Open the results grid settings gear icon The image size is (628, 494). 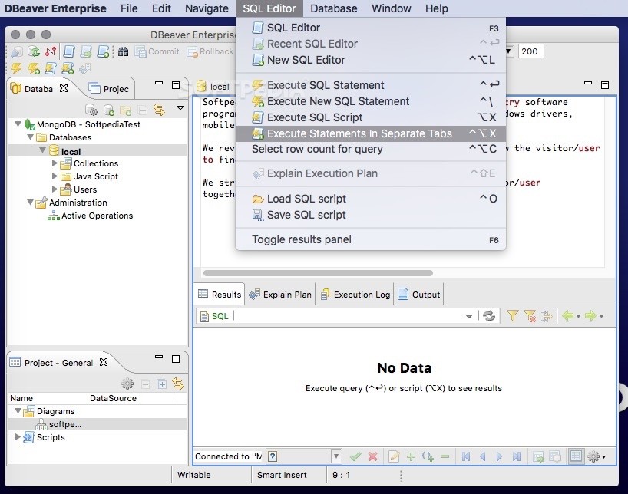pyautogui.click(x=594, y=456)
